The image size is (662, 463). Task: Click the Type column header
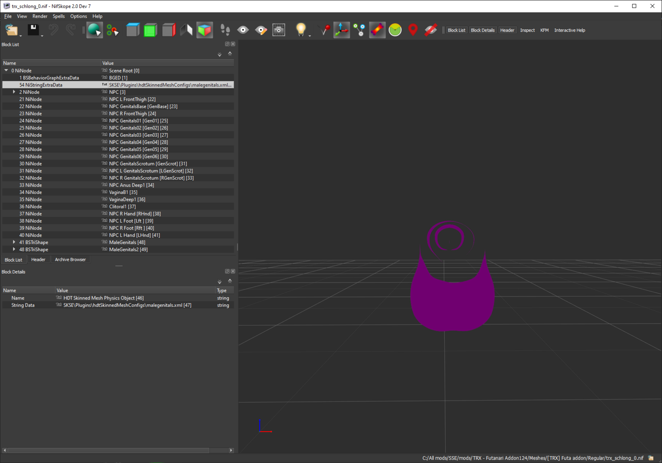pos(225,290)
